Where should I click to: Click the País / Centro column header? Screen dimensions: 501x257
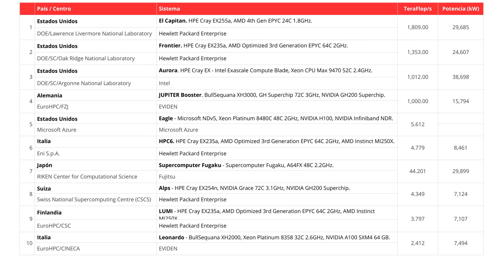pyautogui.click(x=54, y=9)
